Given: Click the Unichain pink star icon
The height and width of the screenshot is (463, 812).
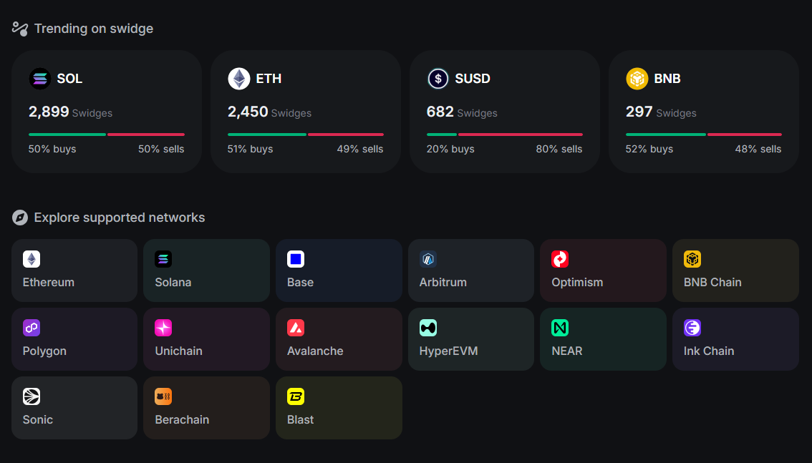Looking at the screenshot, I should click(x=163, y=328).
